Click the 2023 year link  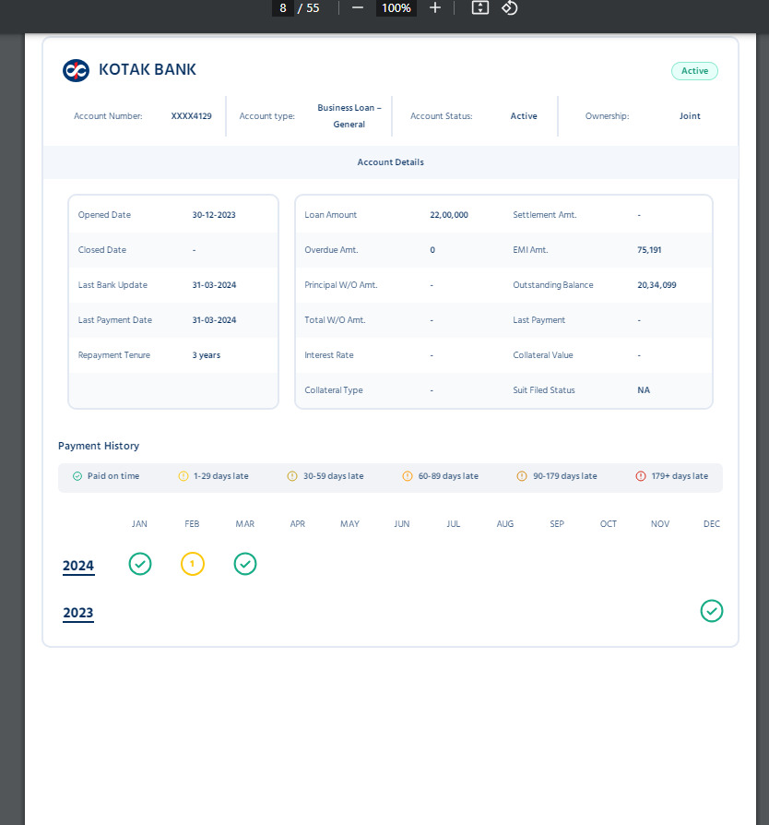[78, 613]
